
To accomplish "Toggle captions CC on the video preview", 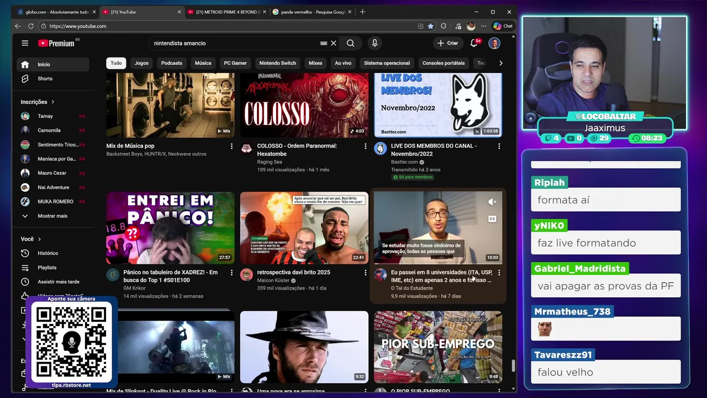I will (492, 219).
